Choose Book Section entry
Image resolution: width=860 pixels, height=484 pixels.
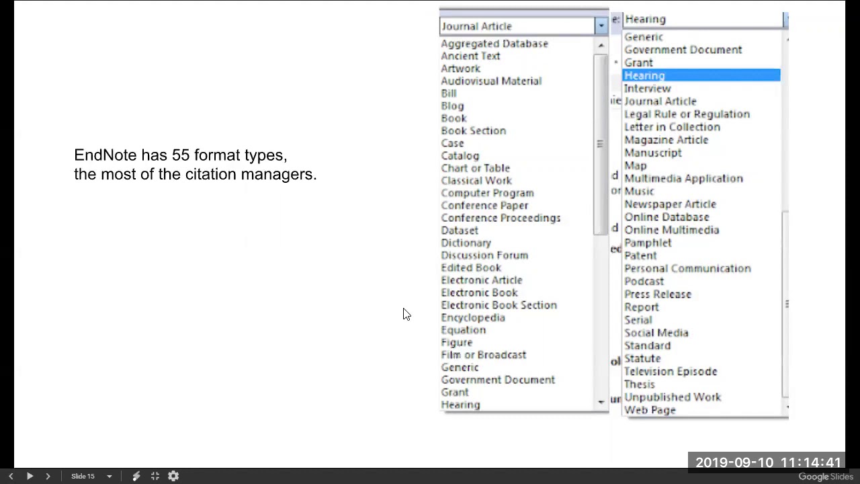pyautogui.click(x=474, y=130)
